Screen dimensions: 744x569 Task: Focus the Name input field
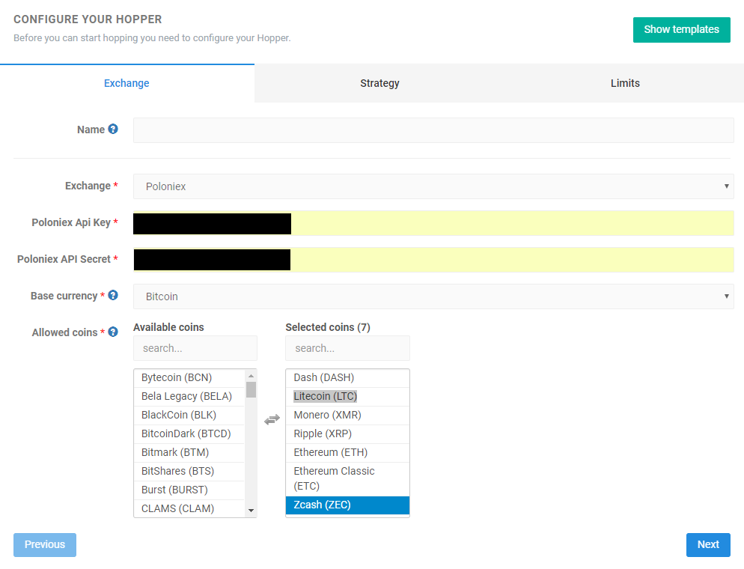pos(433,130)
